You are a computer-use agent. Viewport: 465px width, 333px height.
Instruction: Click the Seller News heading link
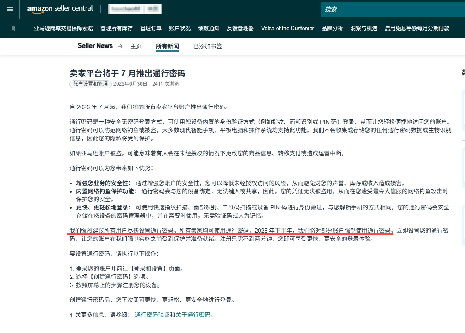click(x=95, y=46)
